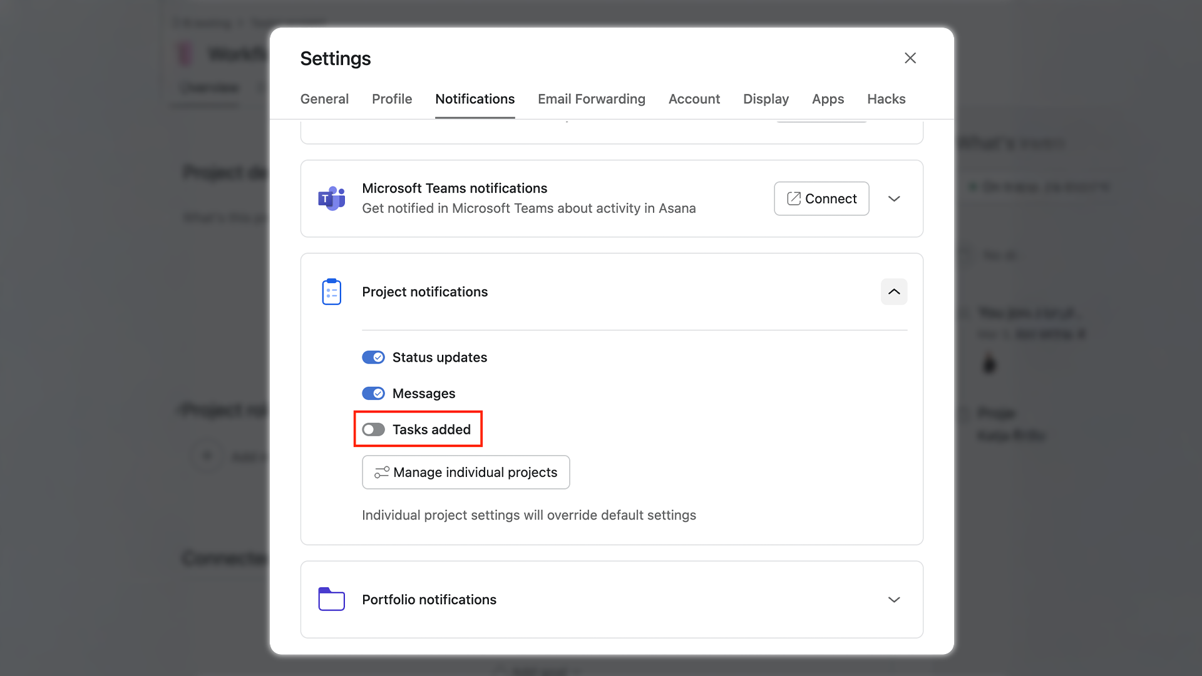Open Manage individual projects
The width and height of the screenshot is (1202, 676).
point(466,473)
